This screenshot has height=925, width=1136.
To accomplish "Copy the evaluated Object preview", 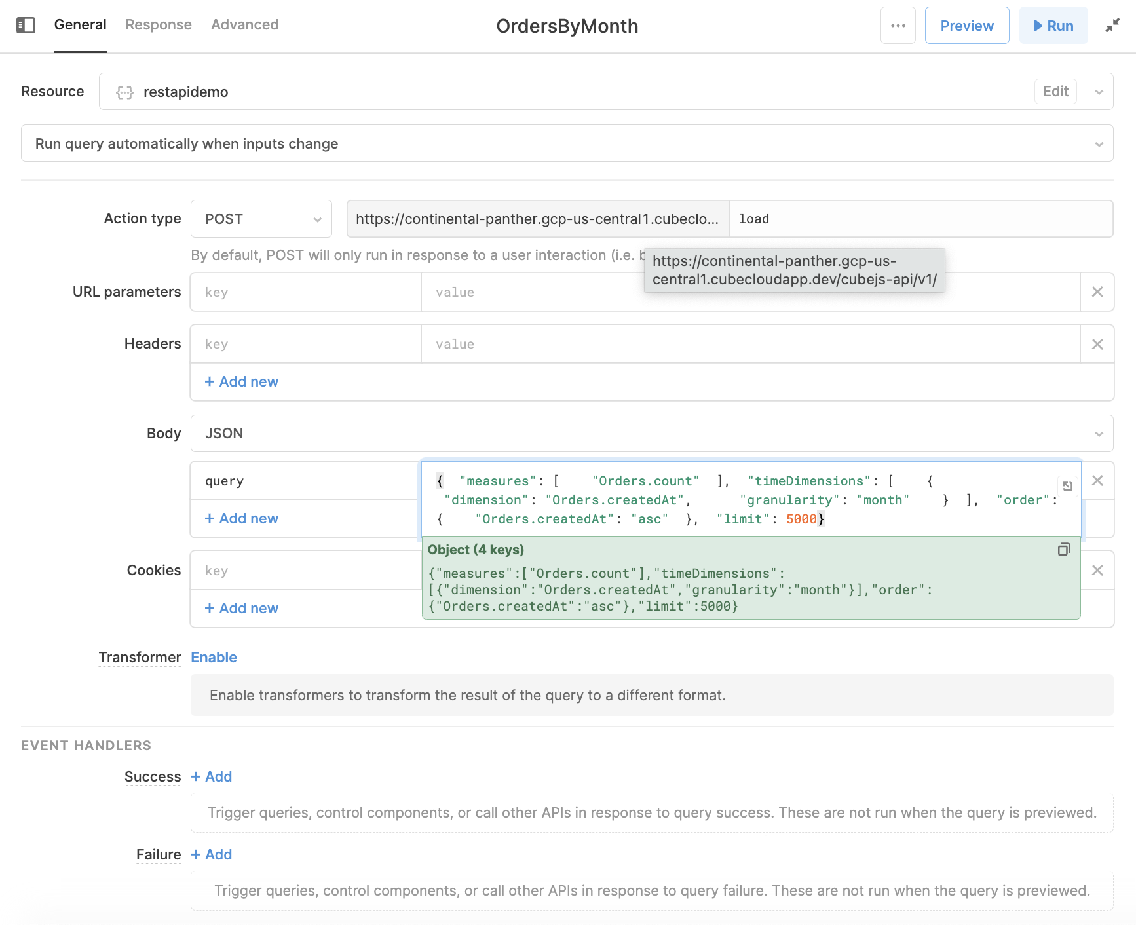I will (x=1064, y=550).
